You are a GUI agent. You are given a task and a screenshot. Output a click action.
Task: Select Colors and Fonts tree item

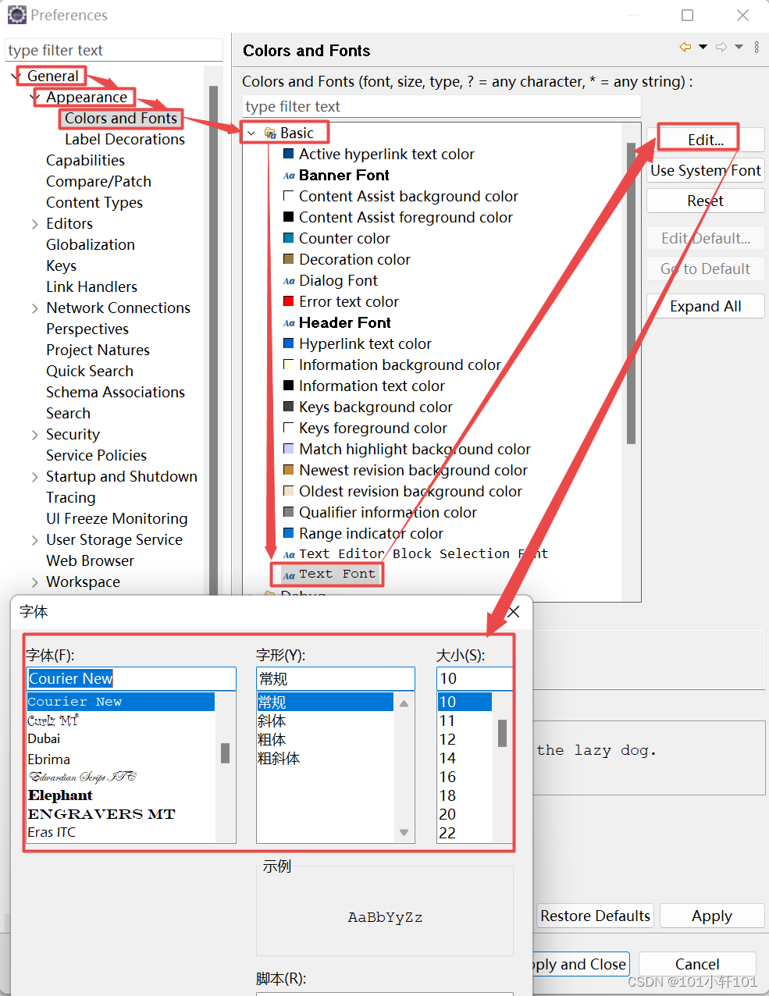tap(121, 118)
